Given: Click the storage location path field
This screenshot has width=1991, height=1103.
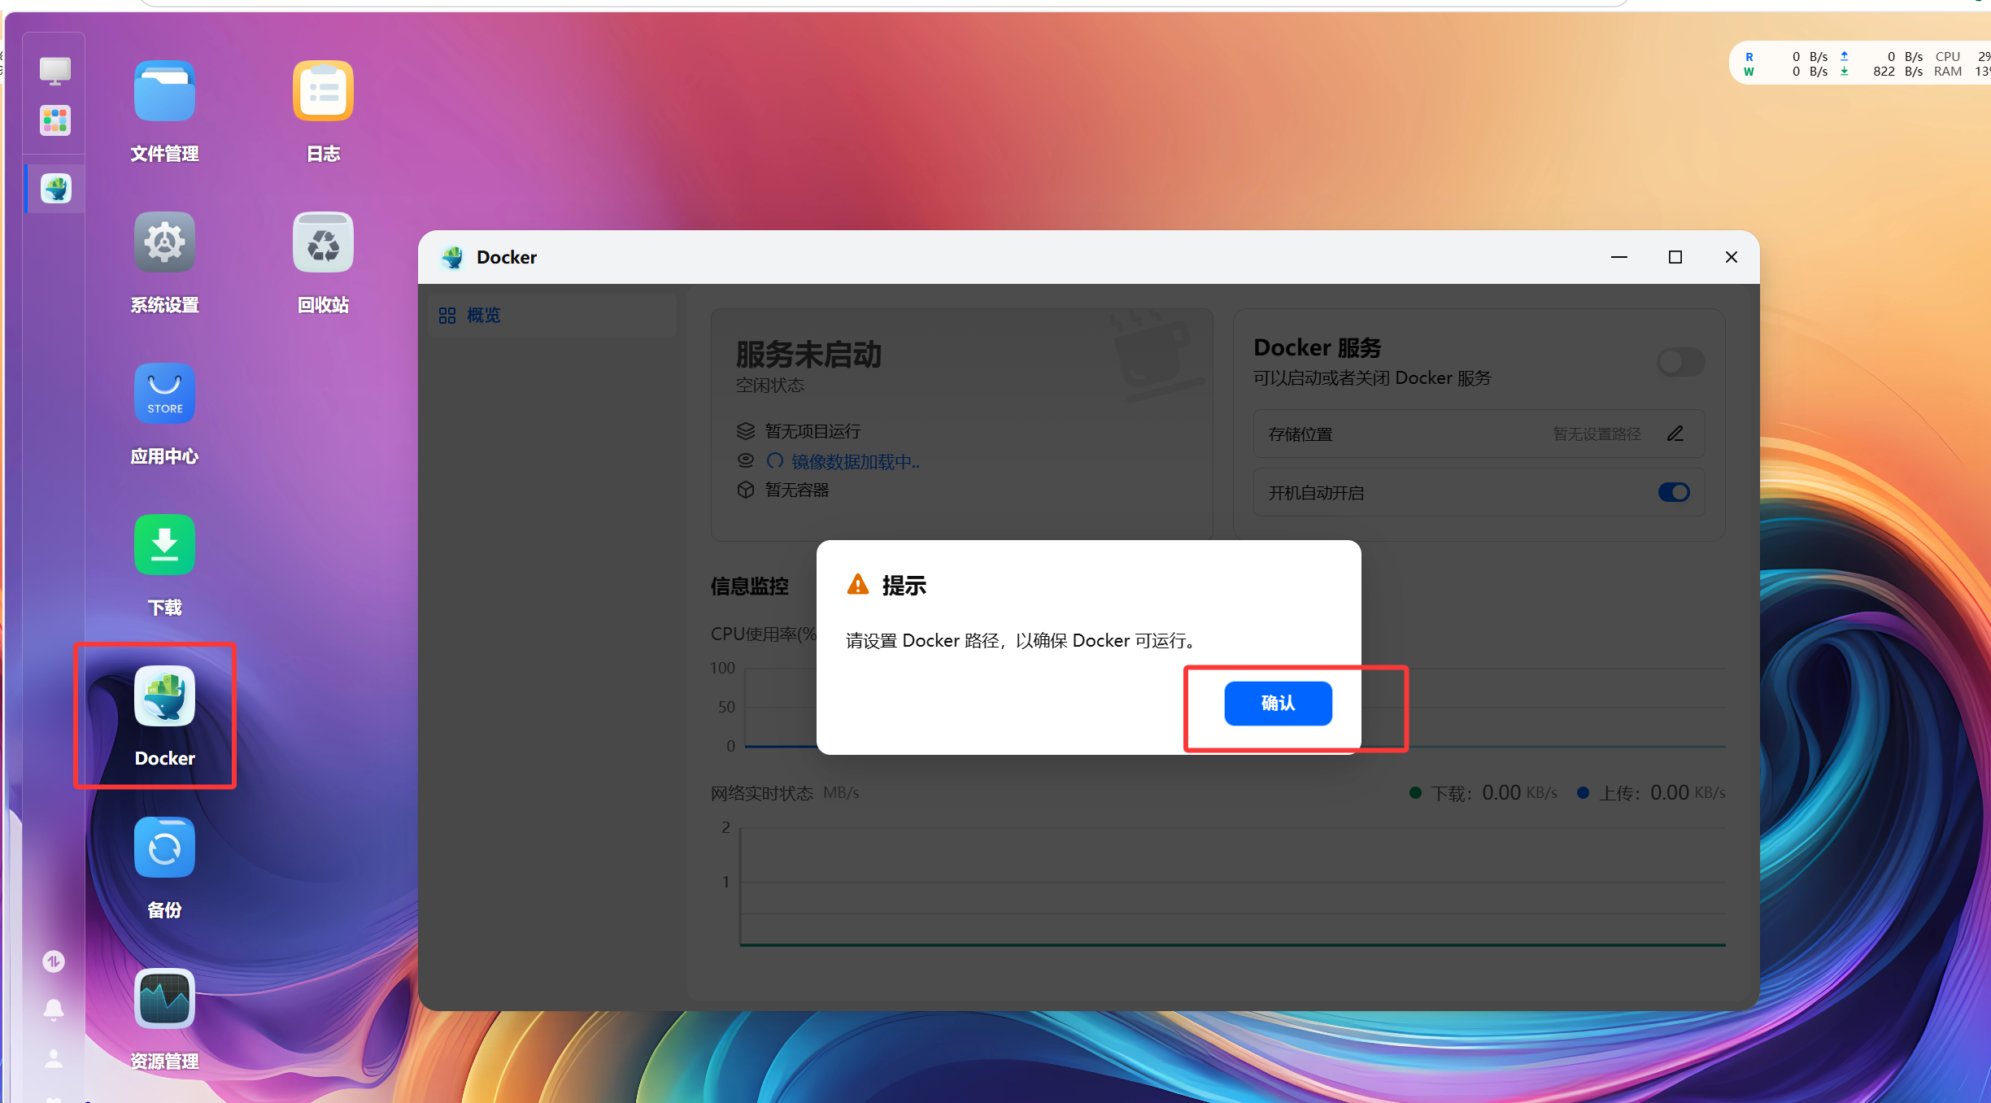Looking at the screenshot, I should pos(1596,434).
